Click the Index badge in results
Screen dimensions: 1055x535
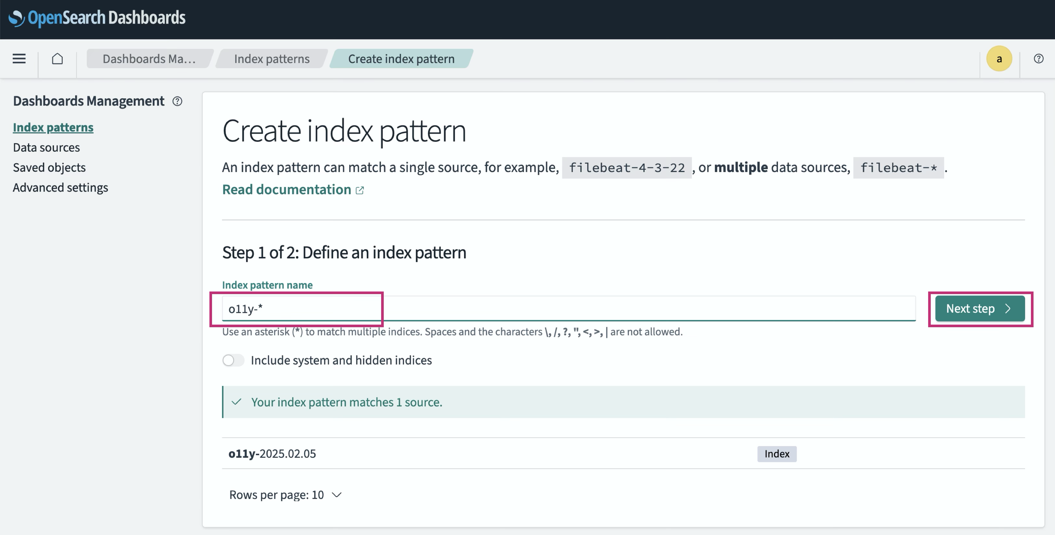(x=777, y=454)
